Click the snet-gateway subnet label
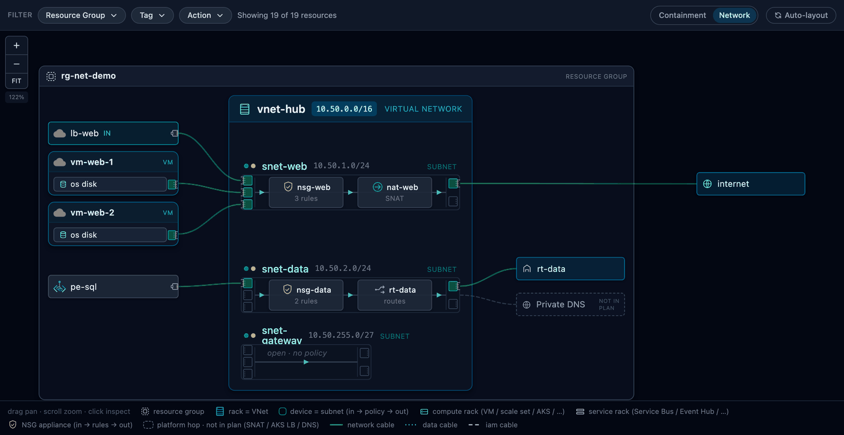This screenshot has width=844, height=435. [282, 336]
